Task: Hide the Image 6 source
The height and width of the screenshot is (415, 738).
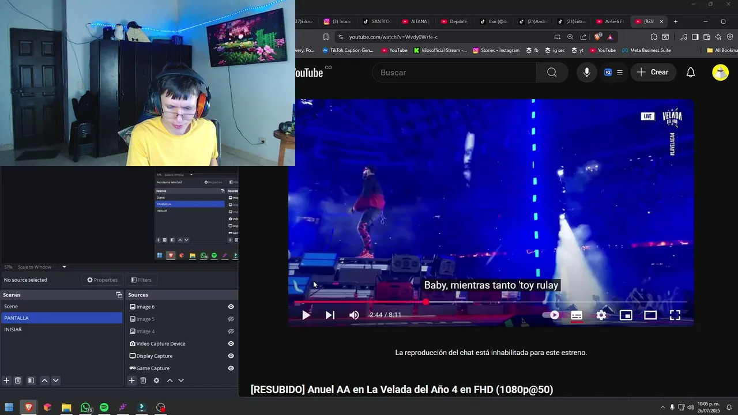Action: click(x=231, y=307)
